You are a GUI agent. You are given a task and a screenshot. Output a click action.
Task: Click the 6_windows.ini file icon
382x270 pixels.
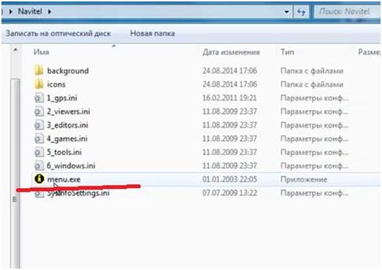coord(39,166)
